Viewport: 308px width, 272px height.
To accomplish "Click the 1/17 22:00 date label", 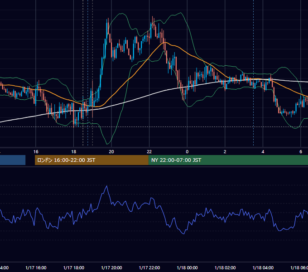I will [x=149, y=267].
